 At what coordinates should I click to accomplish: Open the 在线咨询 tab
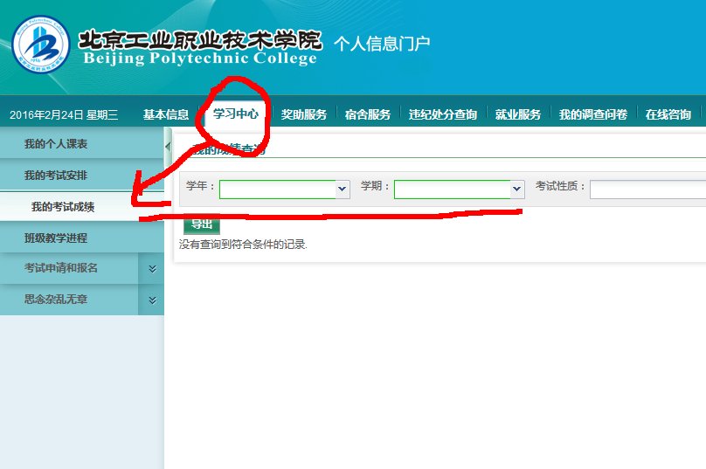(668, 114)
